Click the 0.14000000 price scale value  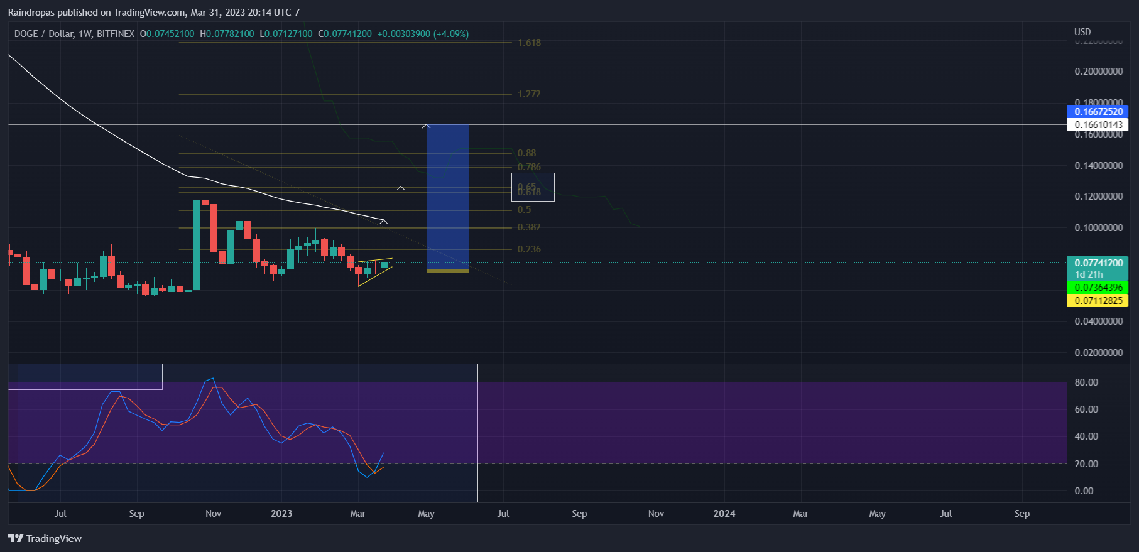pyautogui.click(x=1099, y=166)
